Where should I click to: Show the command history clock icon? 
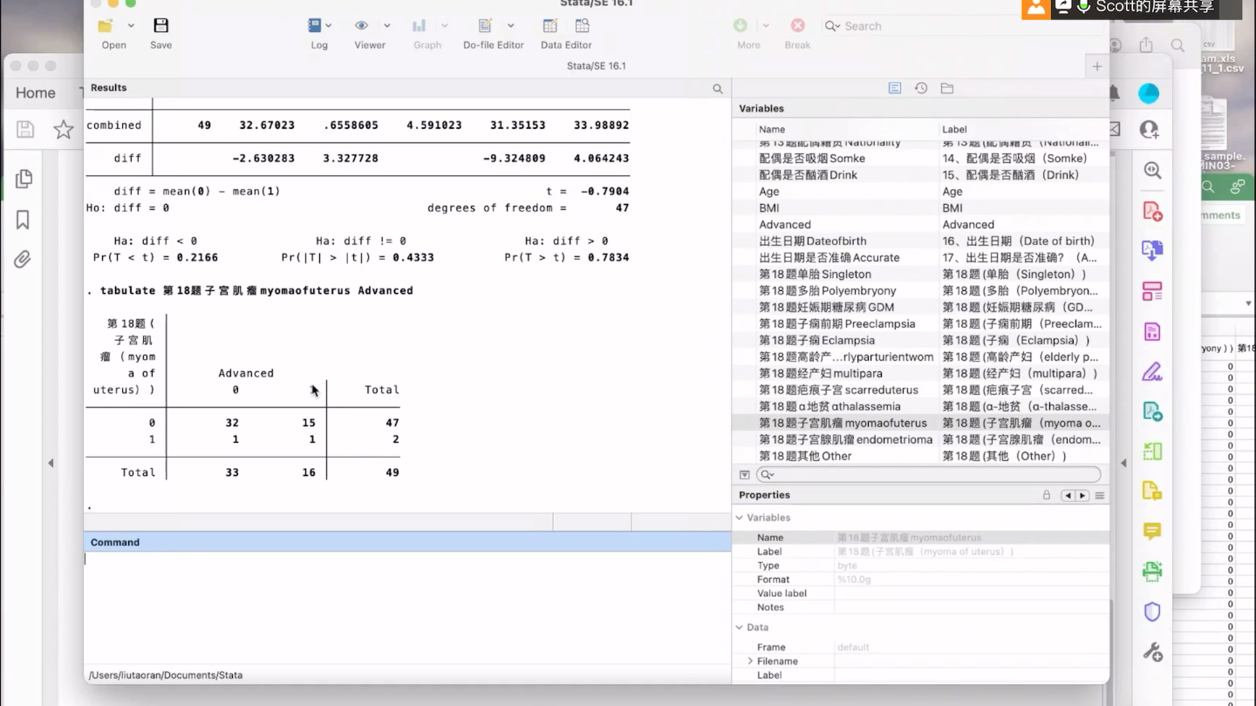pos(920,88)
